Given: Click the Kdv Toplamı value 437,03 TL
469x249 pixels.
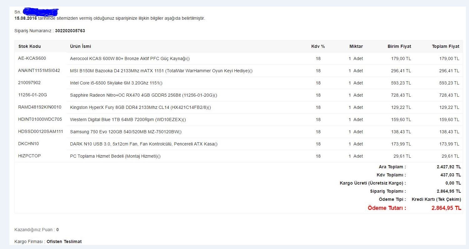Looking at the screenshot, I should [x=451, y=175].
